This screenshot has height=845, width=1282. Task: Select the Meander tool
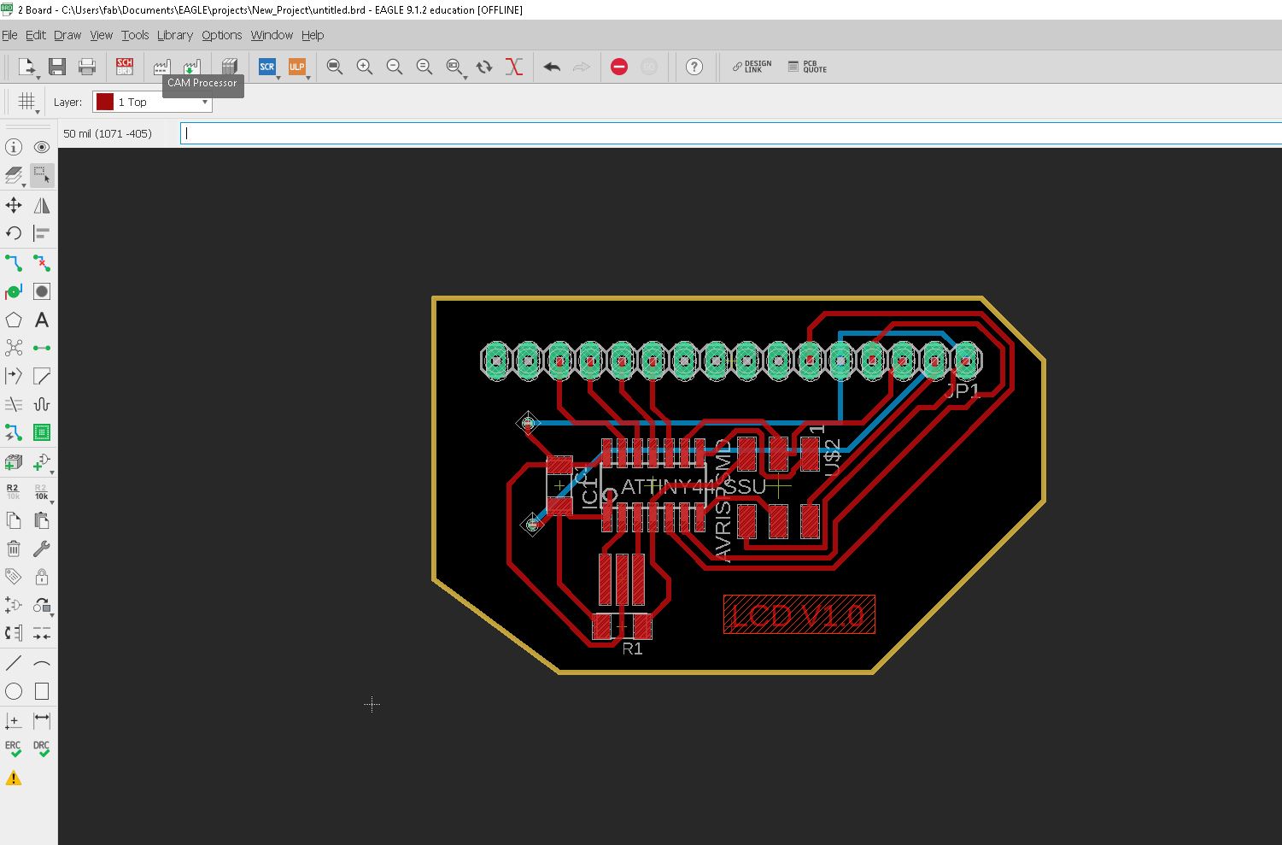pos(42,404)
